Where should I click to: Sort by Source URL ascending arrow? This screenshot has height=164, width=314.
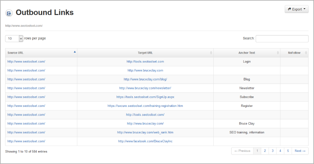point(75,52)
